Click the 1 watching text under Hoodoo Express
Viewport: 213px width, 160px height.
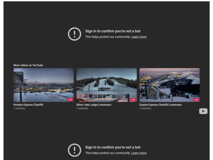(19, 108)
